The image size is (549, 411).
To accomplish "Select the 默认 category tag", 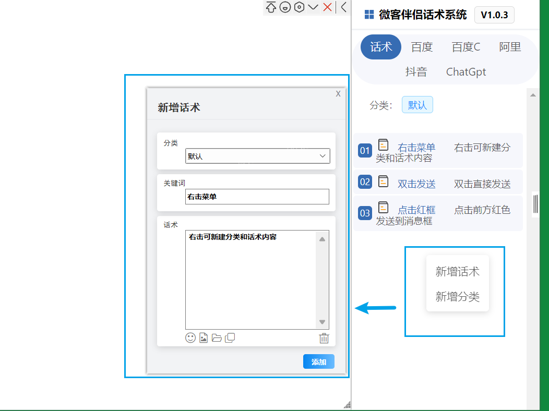I will click(x=417, y=105).
